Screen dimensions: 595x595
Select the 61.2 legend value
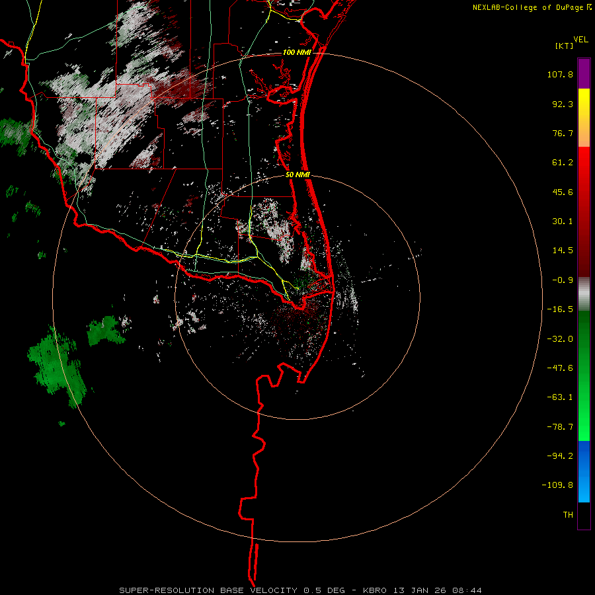tap(563, 163)
